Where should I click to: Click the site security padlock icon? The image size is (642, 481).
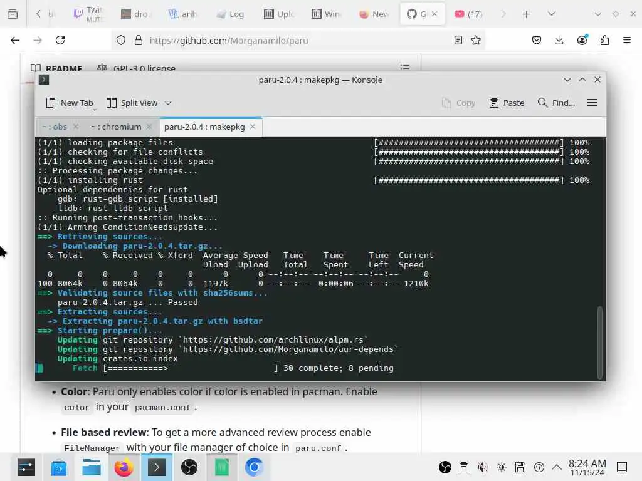[139, 40]
